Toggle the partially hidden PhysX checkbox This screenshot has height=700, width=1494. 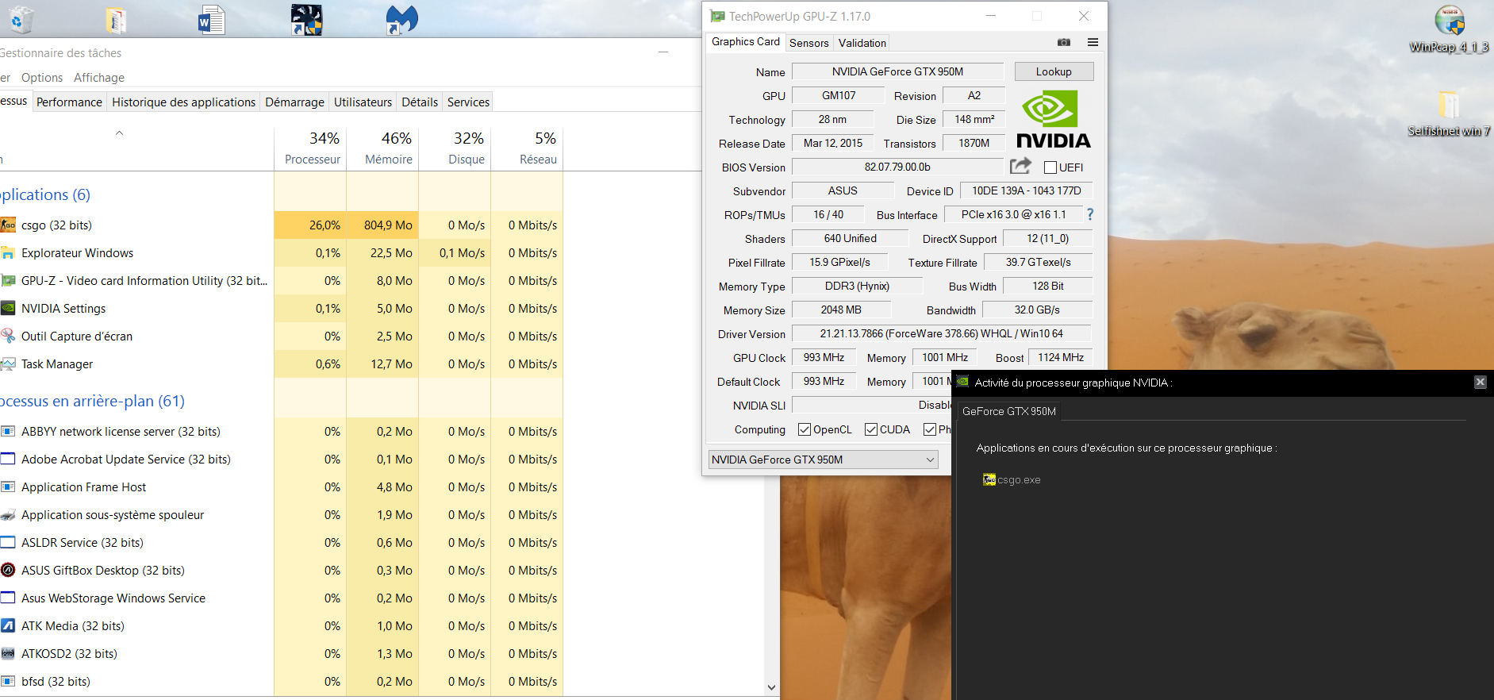point(930,429)
